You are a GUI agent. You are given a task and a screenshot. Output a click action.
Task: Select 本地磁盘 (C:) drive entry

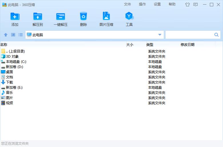[x=16, y=62]
